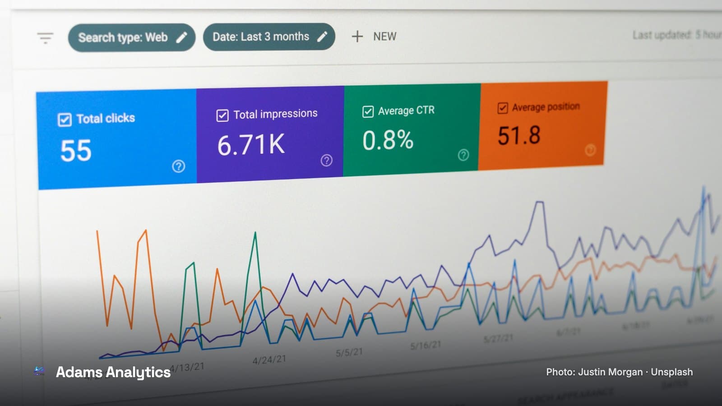This screenshot has height=406, width=722.
Task: Open help icon on Average position card
Action: [590, 150]
